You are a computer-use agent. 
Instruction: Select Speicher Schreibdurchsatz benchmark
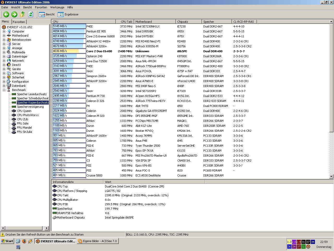pos(33,98)
